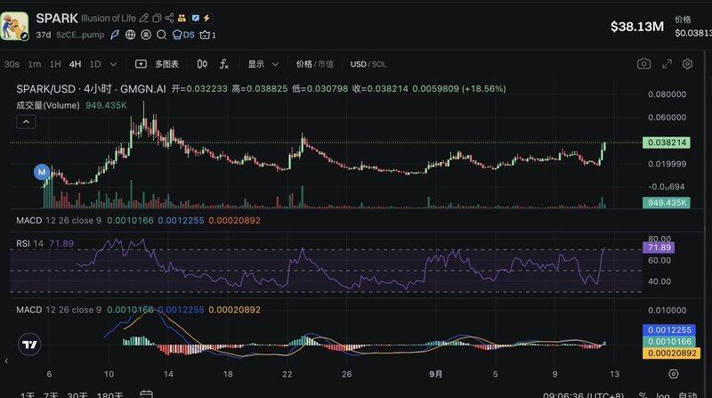Toggle log scale
The height and width of the screenshot is (398, 712).
[663, 394]
